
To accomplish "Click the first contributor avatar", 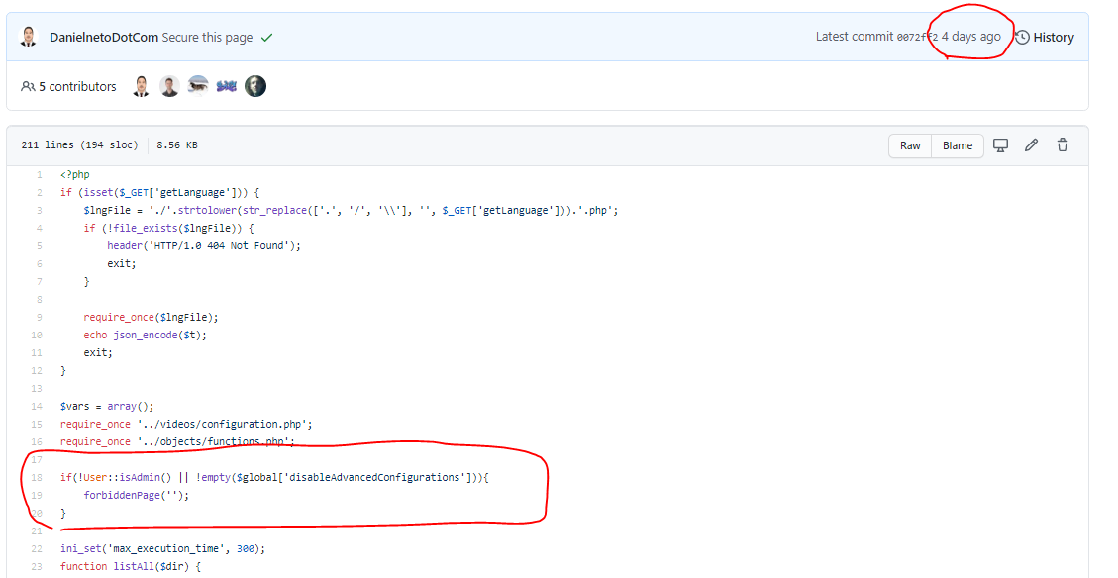I will point(142,86).
